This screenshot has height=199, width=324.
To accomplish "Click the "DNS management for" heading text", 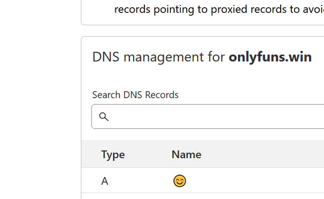I will [159, 57].
